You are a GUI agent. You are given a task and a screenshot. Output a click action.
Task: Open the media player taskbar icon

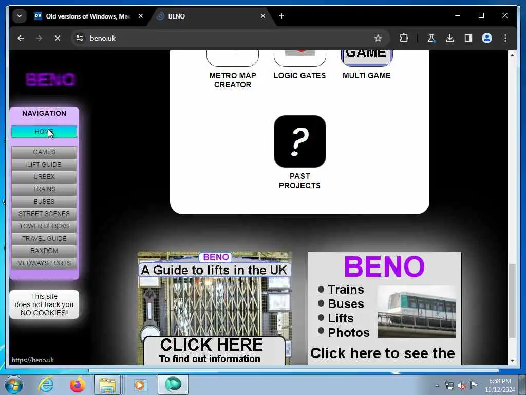[x=140, y=385]
